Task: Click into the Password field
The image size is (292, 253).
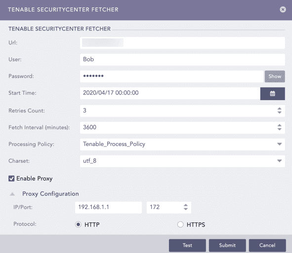Action: 171,76
